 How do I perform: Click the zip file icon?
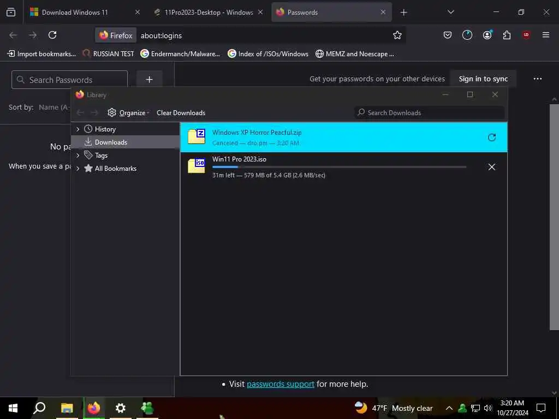197,136
